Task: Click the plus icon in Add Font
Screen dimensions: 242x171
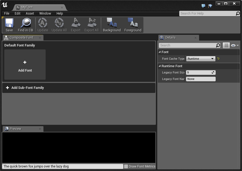Action: tap(25, 62)
